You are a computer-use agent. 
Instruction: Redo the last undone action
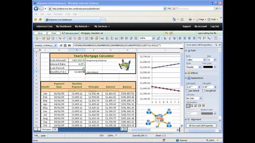pyautogui.click(x=65, y=38)
